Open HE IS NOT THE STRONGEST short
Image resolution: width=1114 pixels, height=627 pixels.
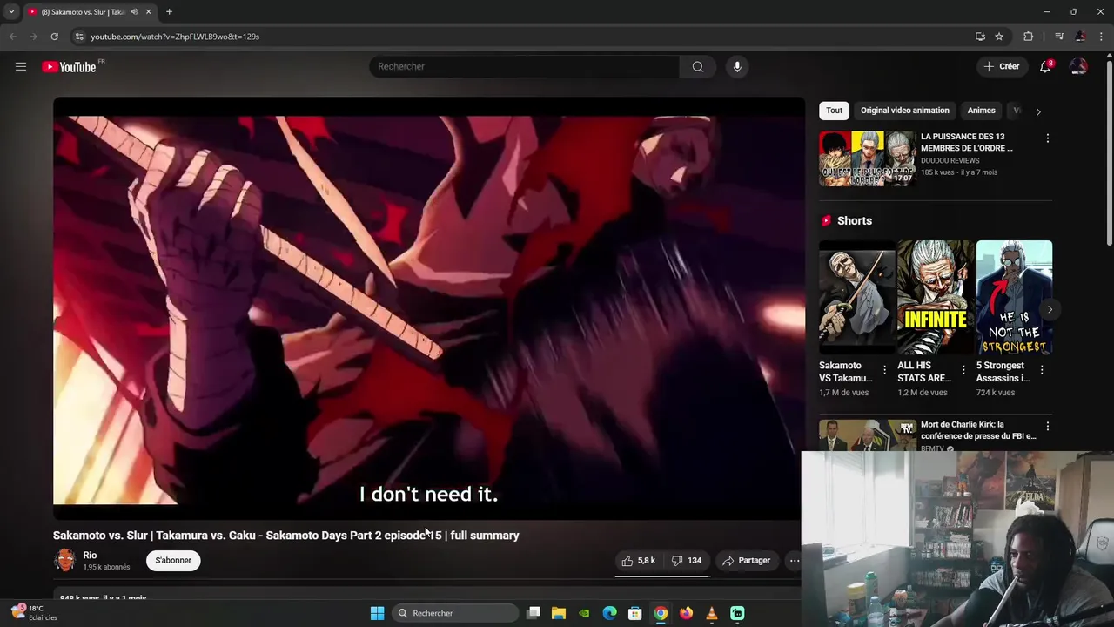click(x=1014, y=297)
